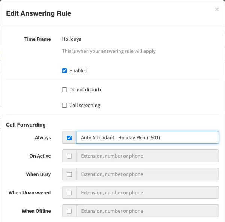Enable Do not disturb
Screen dimensions: 225x222
(x=64, y=89)
